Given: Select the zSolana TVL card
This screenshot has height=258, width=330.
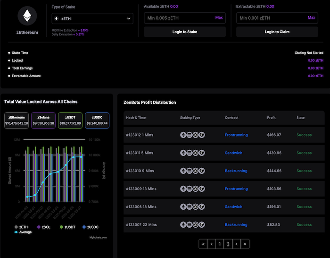Looking at the screenshot, I should pos(43,120).
